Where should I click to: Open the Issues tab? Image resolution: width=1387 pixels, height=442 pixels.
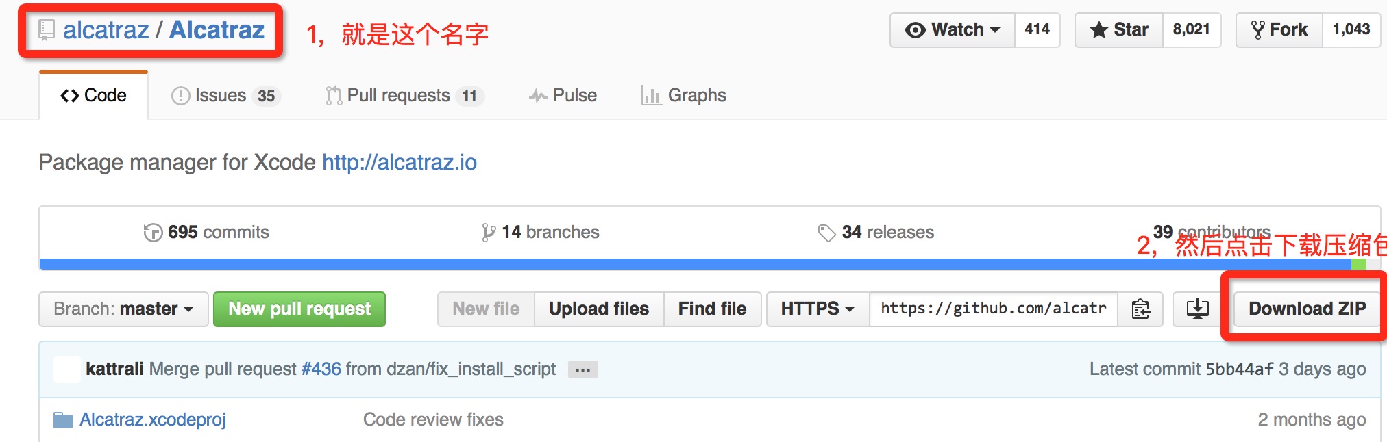coord(225,95)
